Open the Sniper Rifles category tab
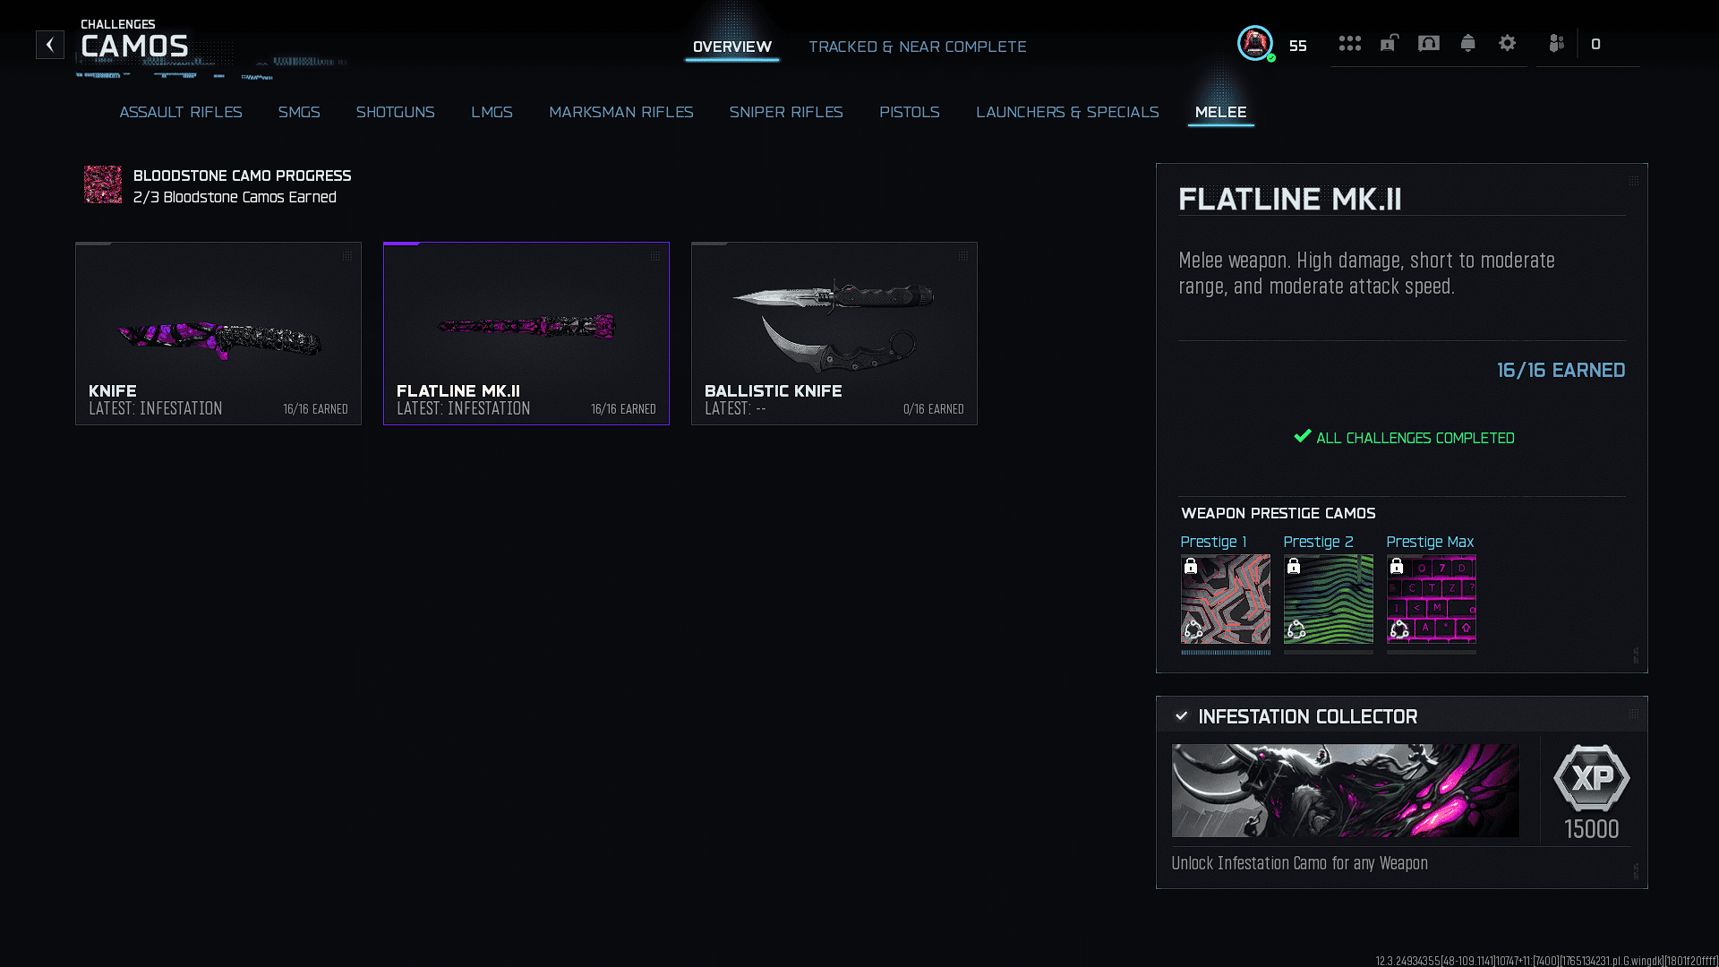Screen dimensions: 1719x967 785,112
